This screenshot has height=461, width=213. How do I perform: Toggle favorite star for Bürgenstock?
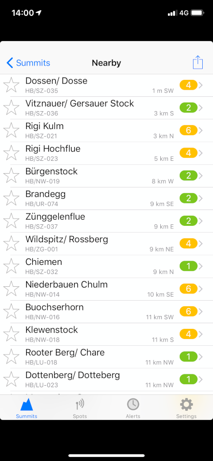[x=11, y=176]
